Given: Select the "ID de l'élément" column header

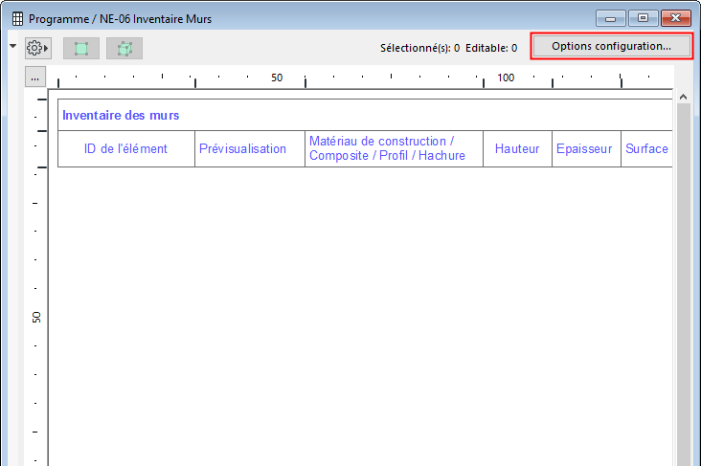Looking at the screenshot, I should point(126,148).
